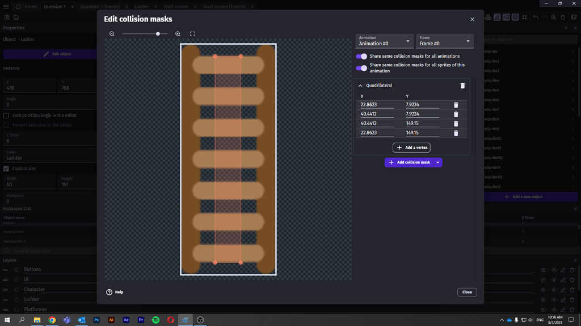The image size is (581, 326).
Task: Collapse the Quadrilateral section
Action: coord(360,85)
